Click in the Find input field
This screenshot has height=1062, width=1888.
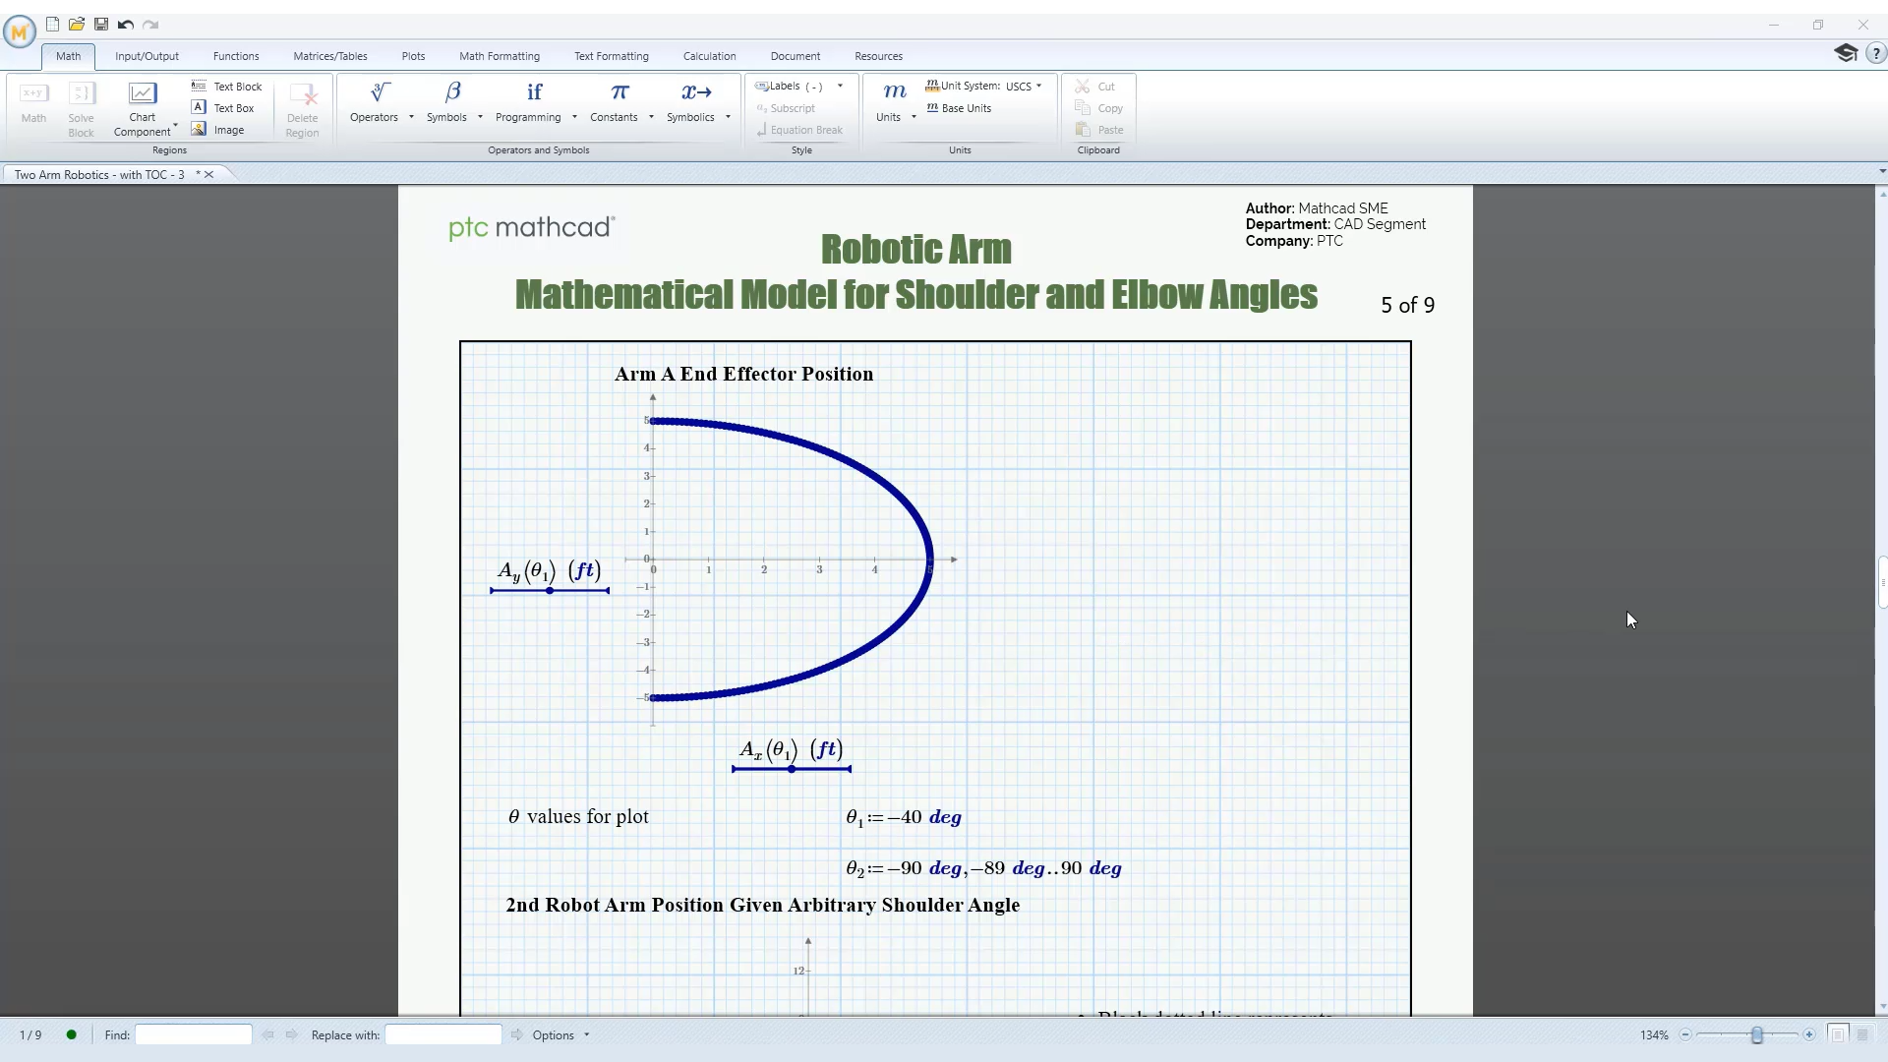[x=194, y=1035]
